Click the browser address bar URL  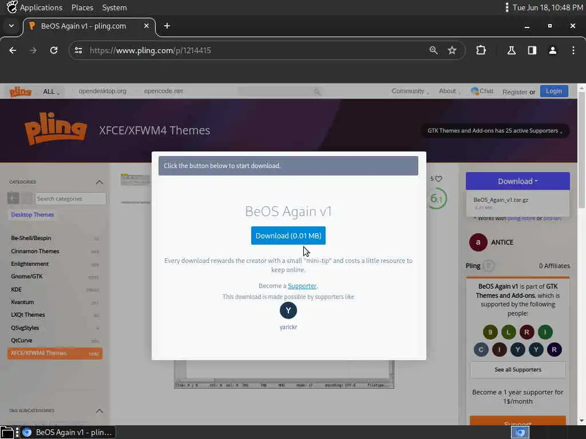[151, 50]
